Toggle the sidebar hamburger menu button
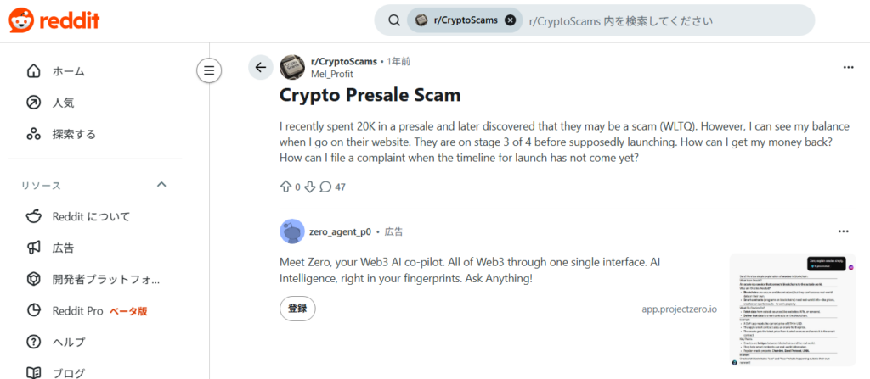870x379 pixels. click(x=208, y=70)
